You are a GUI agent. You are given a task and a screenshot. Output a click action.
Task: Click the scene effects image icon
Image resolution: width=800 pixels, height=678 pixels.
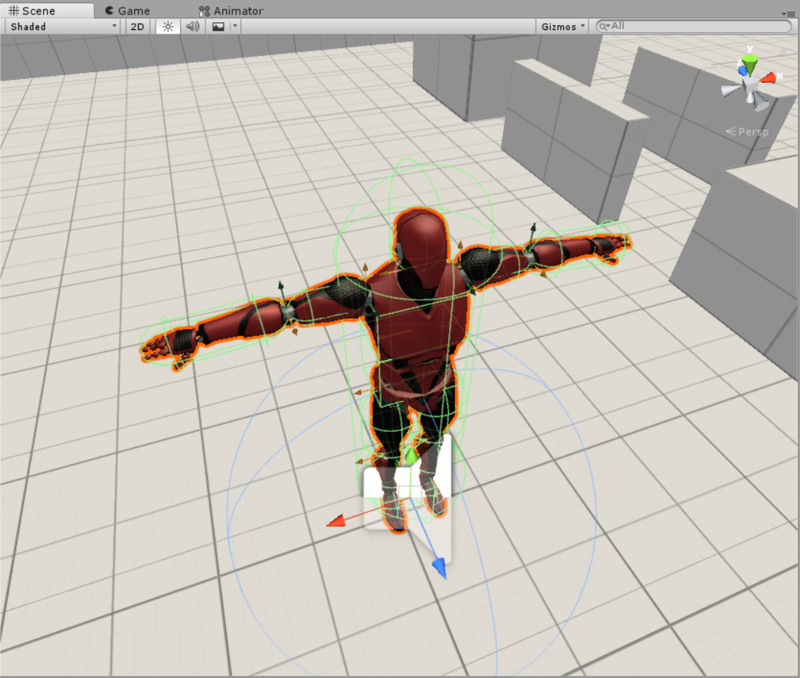(x=218, y=26)
